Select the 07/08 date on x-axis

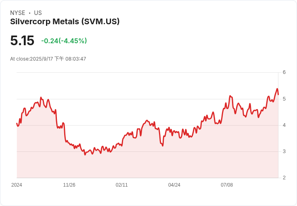tap(227, 185)
